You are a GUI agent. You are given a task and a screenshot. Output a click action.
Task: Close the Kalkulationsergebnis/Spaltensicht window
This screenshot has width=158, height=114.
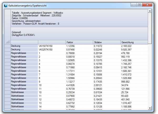pos(147,5)
